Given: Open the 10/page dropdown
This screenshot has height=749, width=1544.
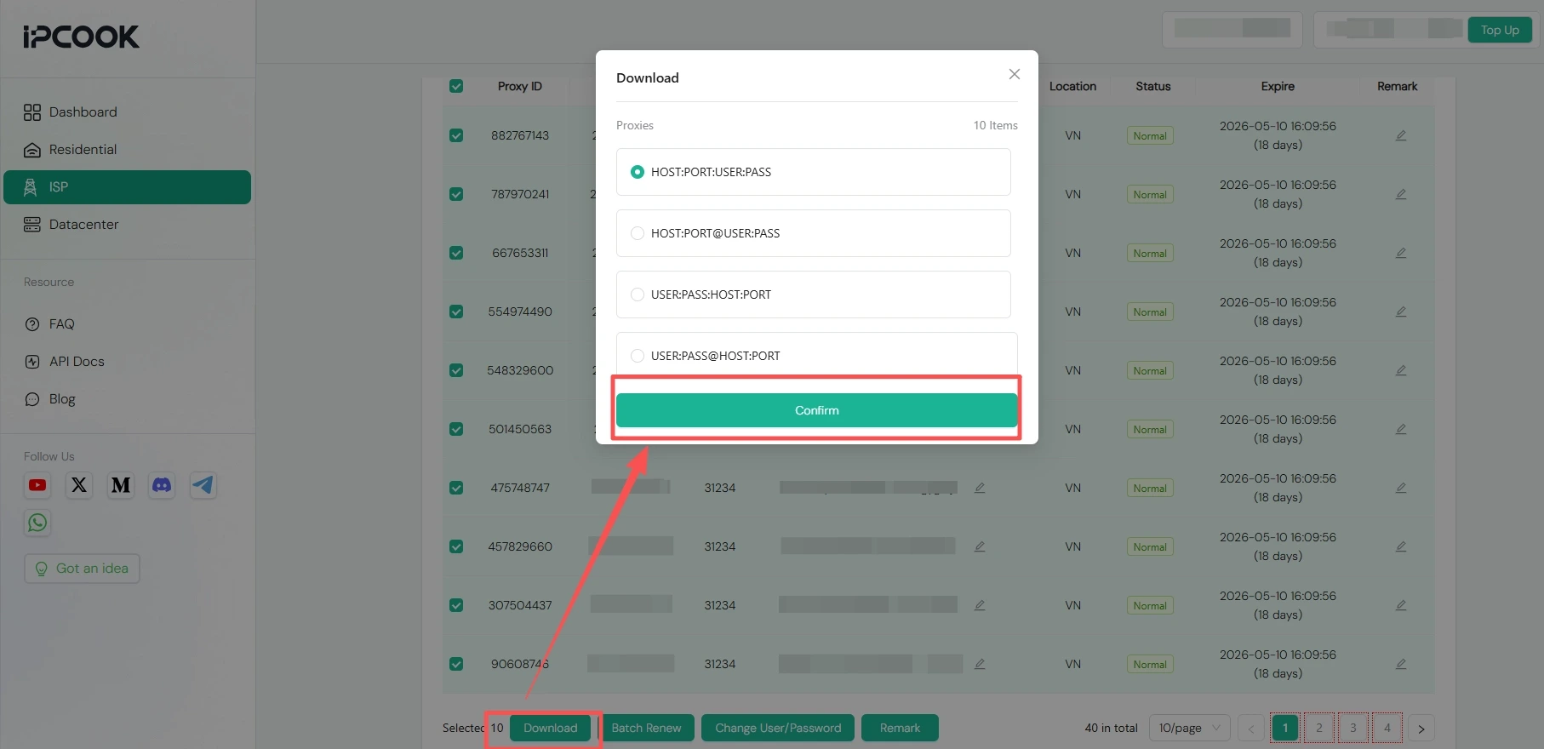Looking at the screenshot, I should 1189,728.
